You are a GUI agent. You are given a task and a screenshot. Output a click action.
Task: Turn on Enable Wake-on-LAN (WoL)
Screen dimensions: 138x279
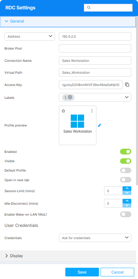126,214
